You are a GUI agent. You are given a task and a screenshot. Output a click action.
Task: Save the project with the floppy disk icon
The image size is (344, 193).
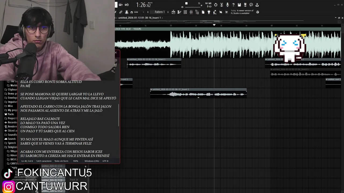239,5
